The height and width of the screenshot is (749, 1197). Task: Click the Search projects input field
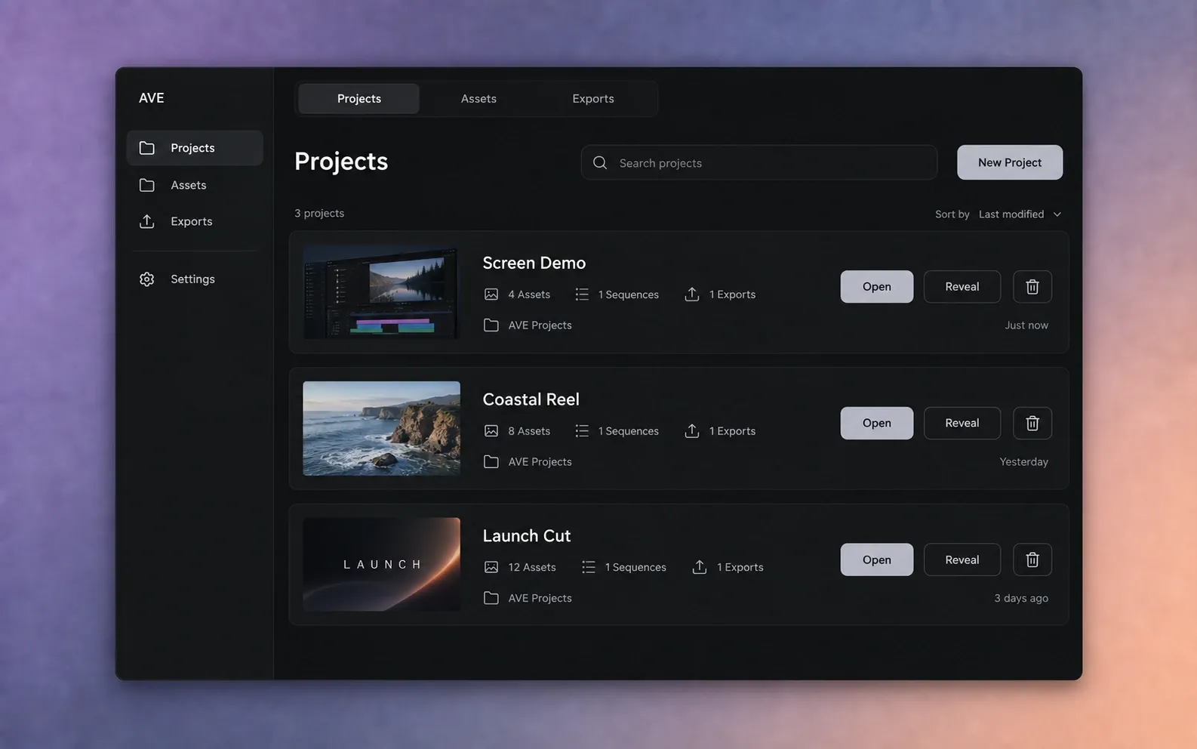click(759, 163)
